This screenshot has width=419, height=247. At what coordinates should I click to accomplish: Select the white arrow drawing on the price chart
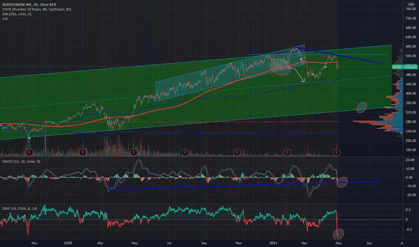[x=297, y=75]
